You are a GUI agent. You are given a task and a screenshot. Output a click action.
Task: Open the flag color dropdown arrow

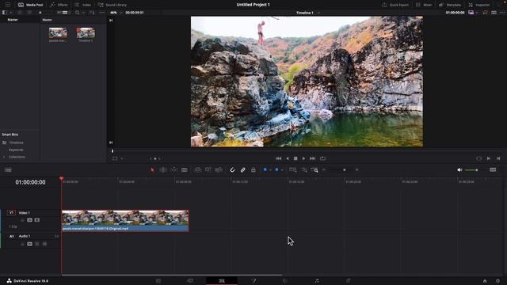(x=270, y=170)
